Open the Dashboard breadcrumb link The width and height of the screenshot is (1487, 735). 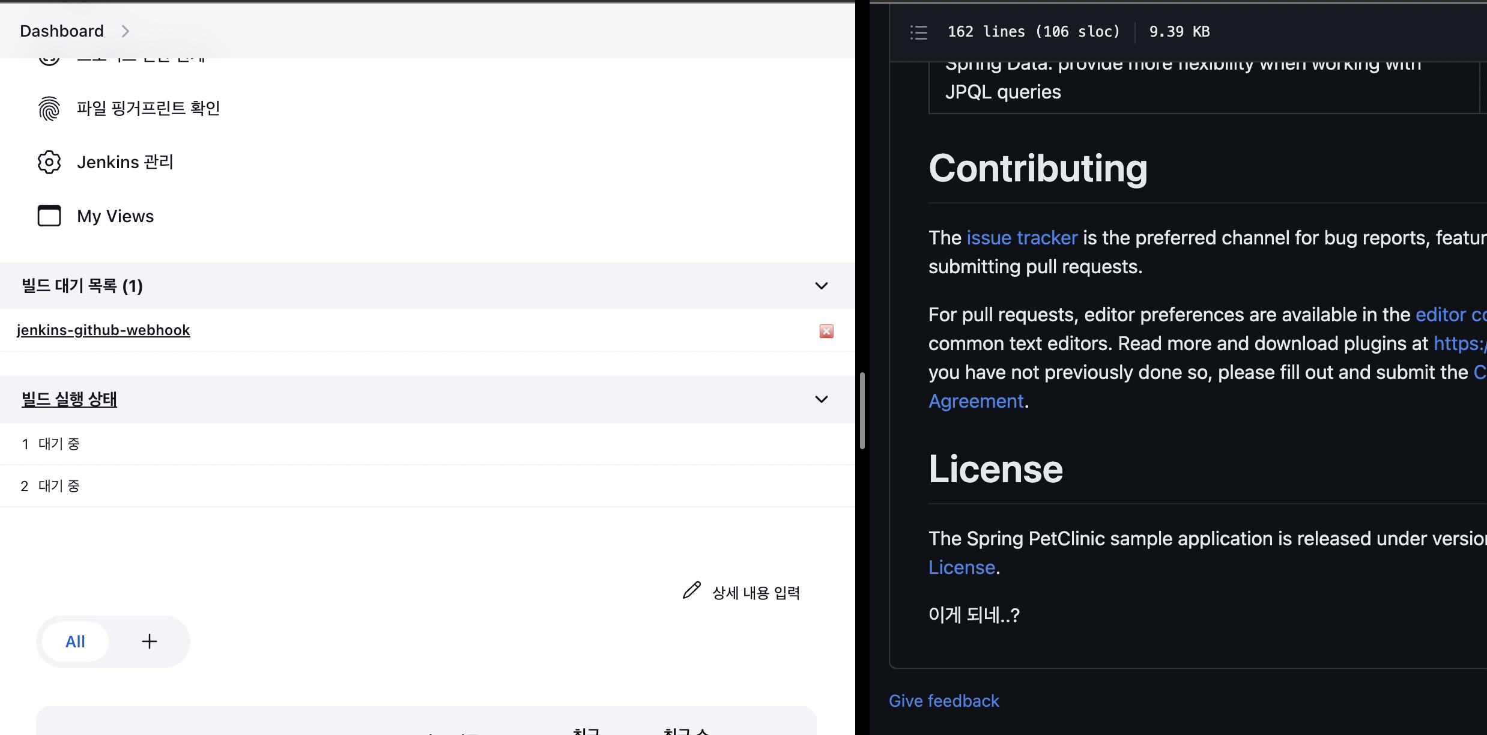click(x=62, y=31)
